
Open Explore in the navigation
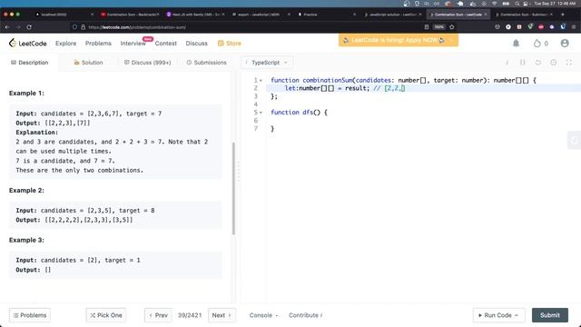66,44
